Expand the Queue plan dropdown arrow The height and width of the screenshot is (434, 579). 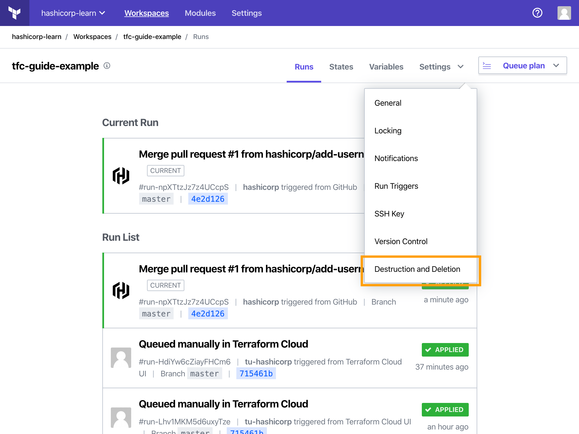[556, 66]
